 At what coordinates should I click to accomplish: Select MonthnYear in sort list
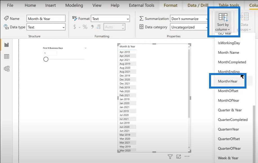pyautogui.click(x=228, y=81)
